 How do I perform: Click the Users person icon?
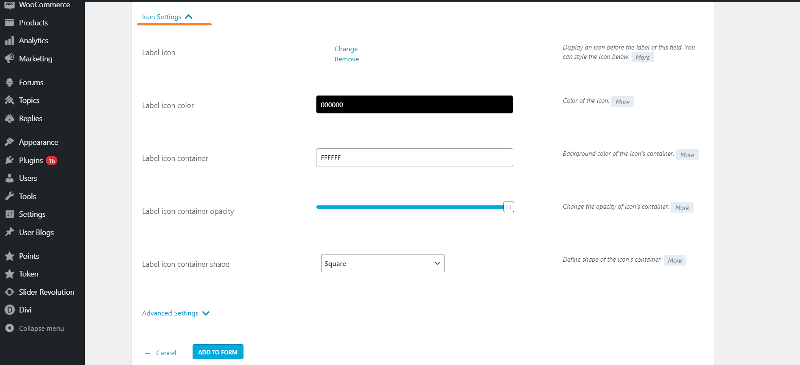point(9,178)
